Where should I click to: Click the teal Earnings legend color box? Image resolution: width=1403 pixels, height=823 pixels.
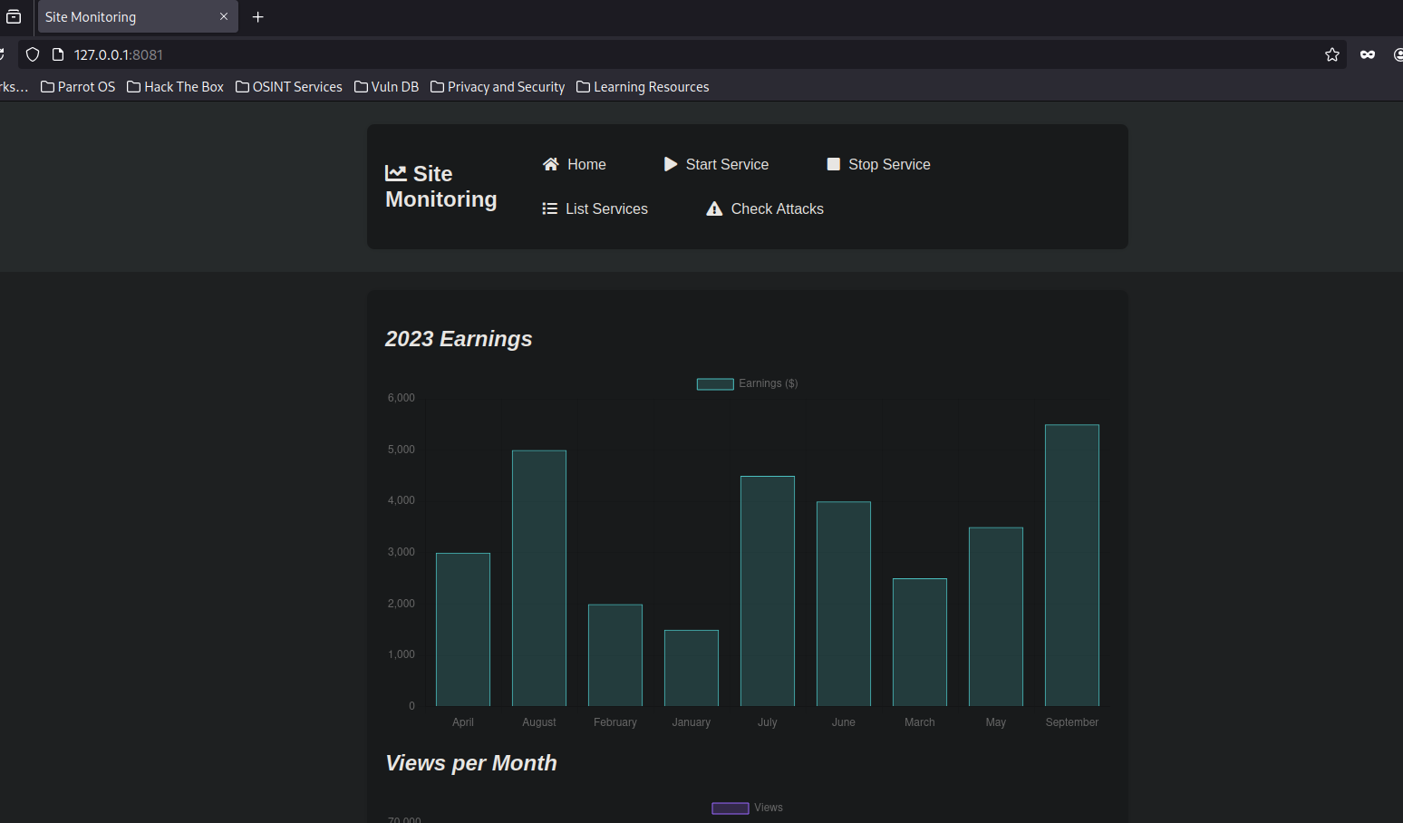715,384
